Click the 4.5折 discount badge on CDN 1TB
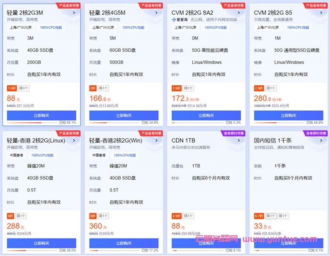Image resolution: width=330 pixels, height=256 pixels. coord(176,216)
